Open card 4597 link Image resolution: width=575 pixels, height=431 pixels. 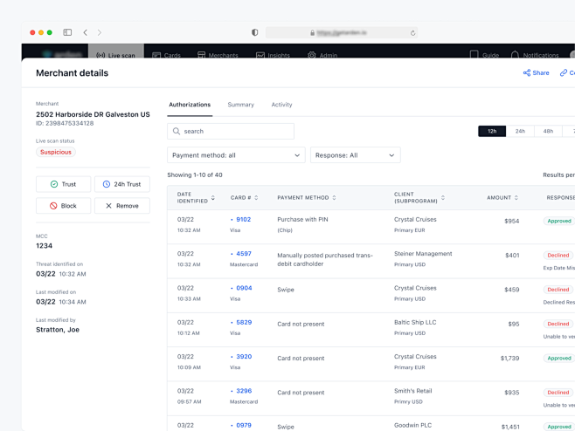(x=244, y=253)
